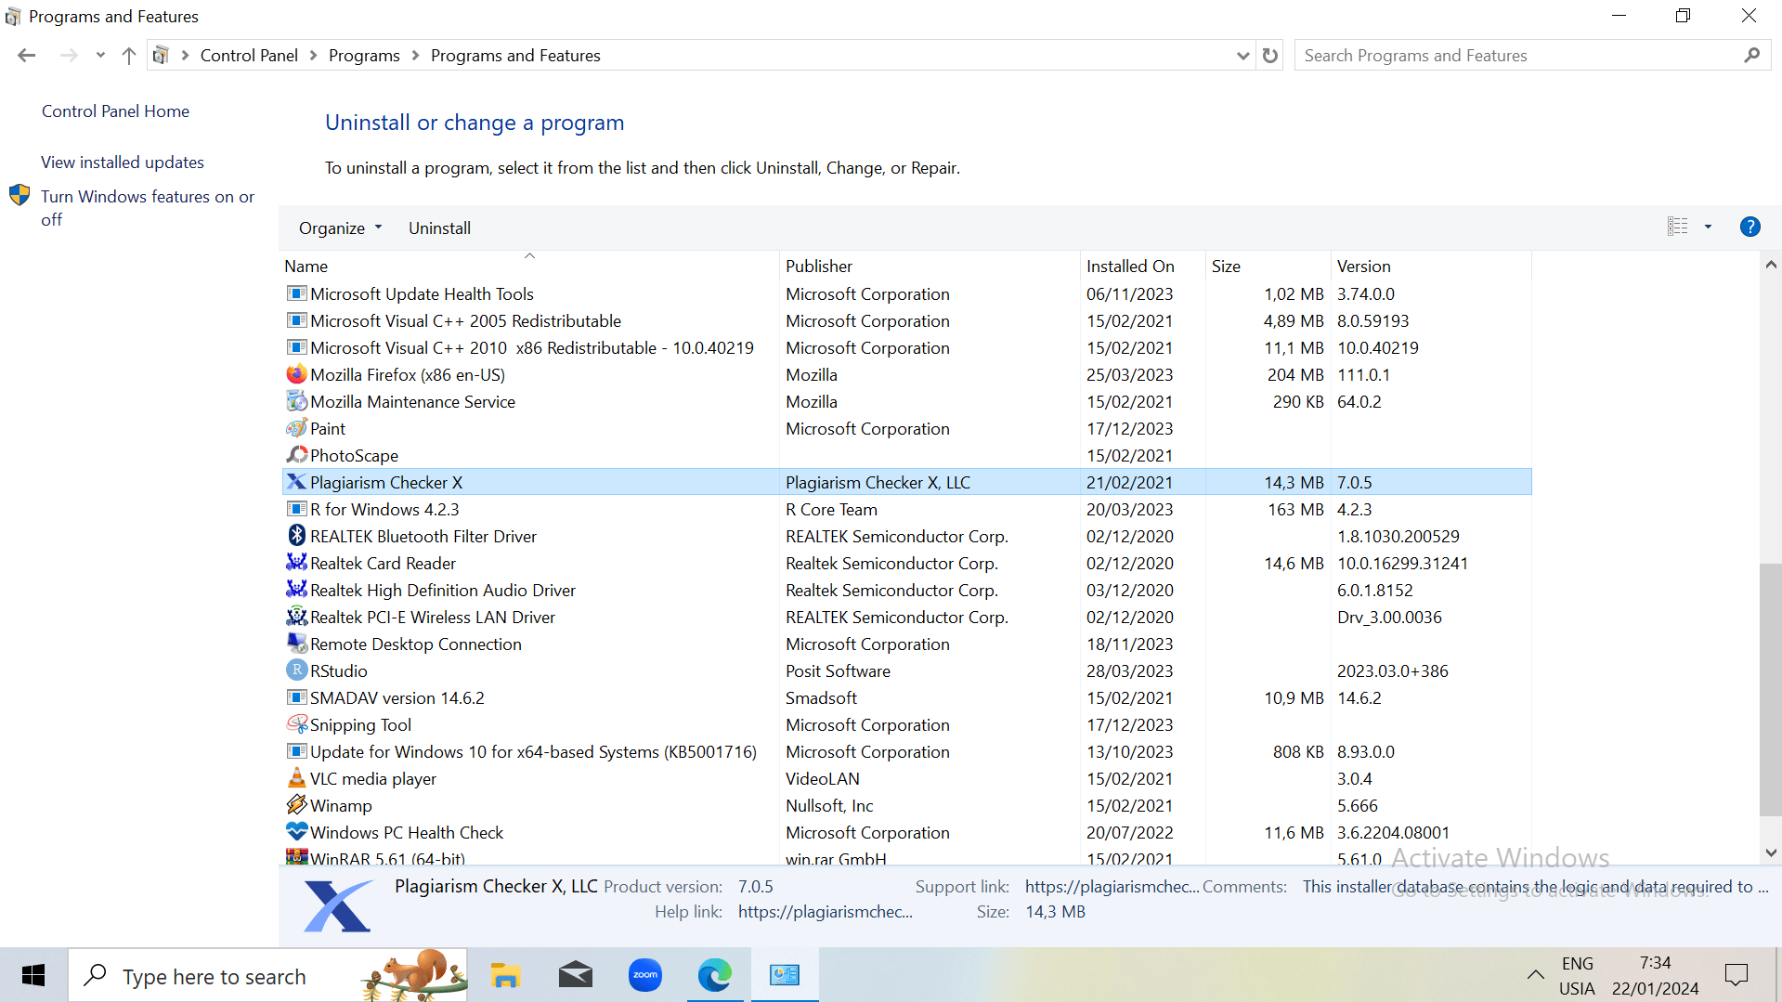
Task: Click the VLC media player cone icon
Action: [296, 778]
